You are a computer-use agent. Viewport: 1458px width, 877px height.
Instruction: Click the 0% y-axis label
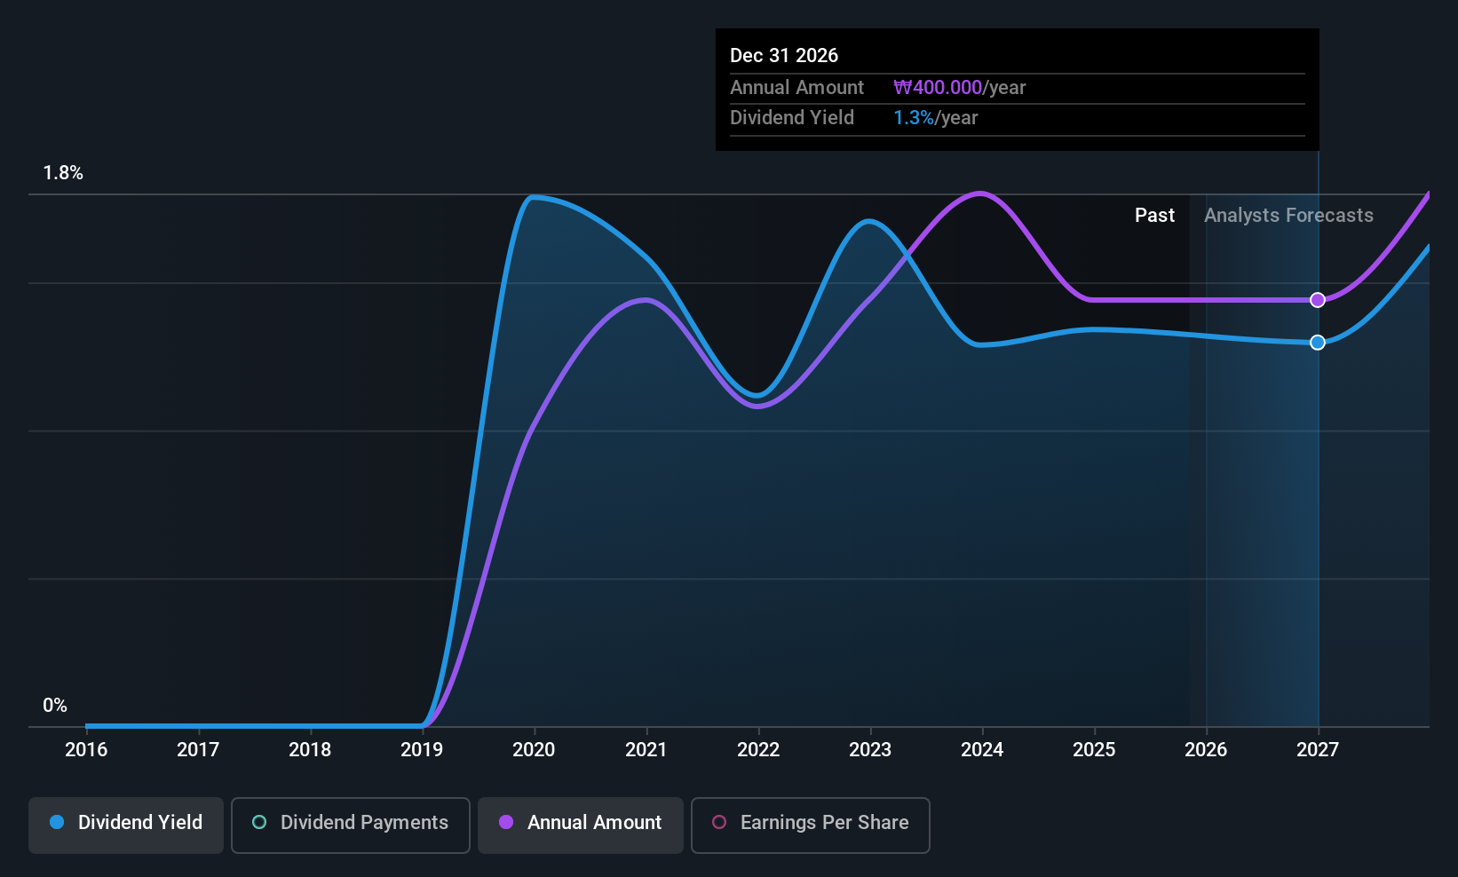click(x=55, y=706)
